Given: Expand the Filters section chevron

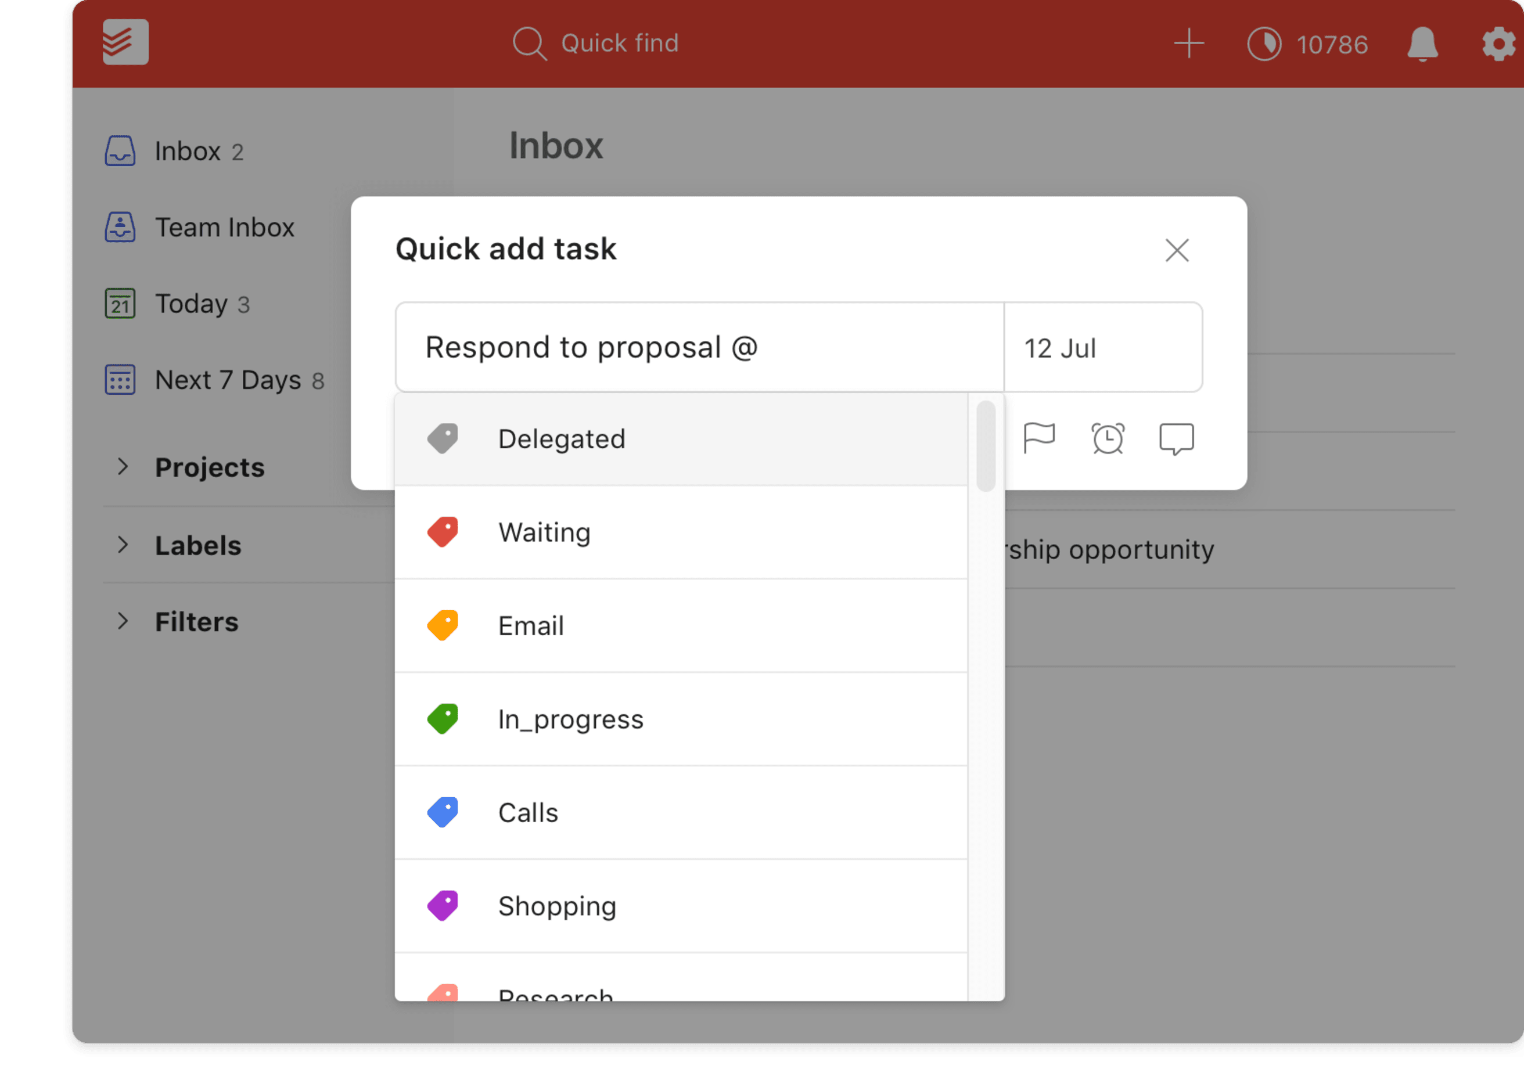Looking at the screenshot, I should pyautogui.click(x=122, y=621).
